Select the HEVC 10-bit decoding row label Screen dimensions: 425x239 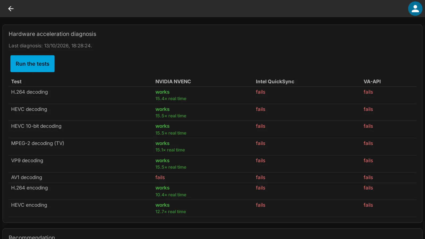[x=36, y=126]
